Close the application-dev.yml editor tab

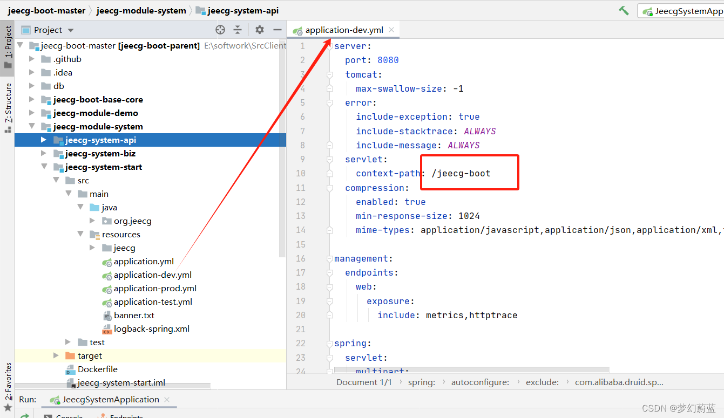coord(391,30)
